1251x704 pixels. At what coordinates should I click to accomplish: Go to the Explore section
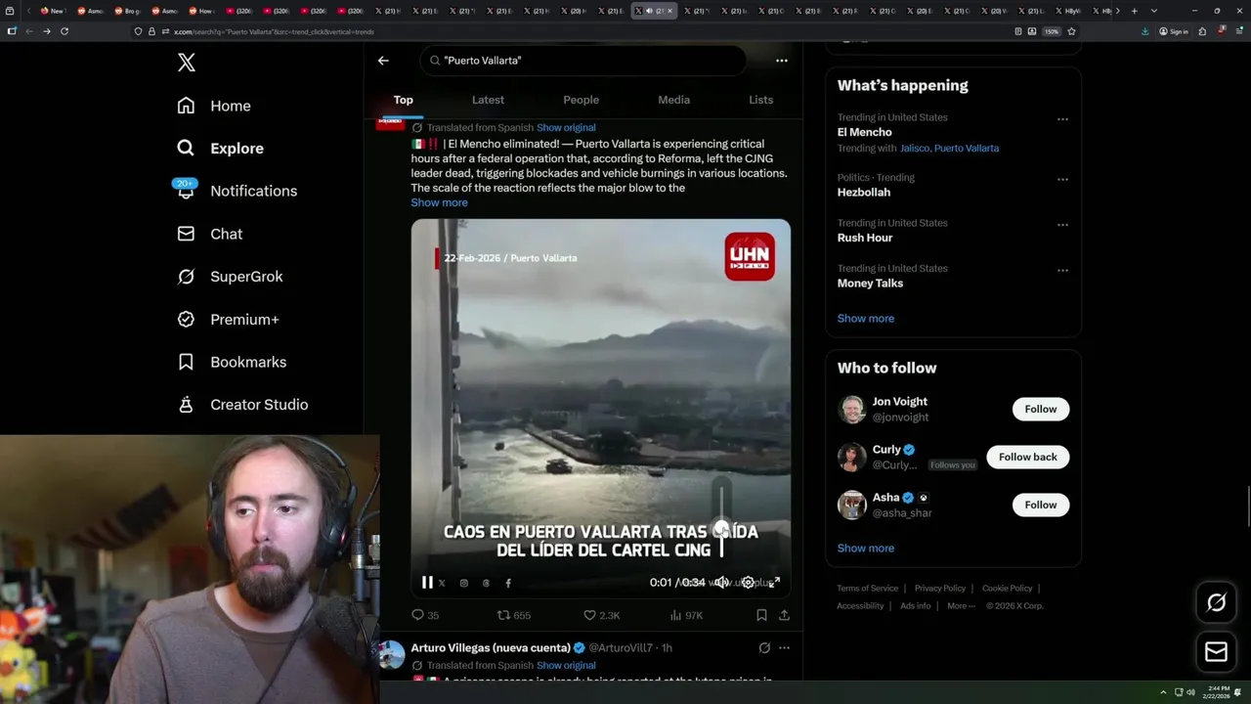coord(220,149)
